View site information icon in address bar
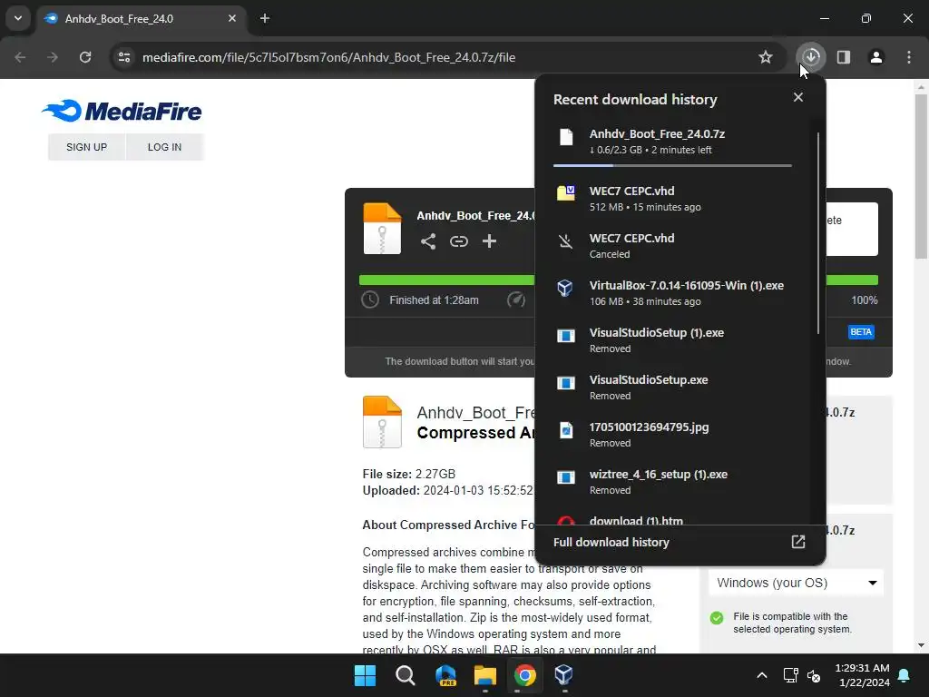This screenshot has height=697, width=929. [124, 57]
